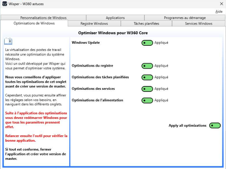Click Appliqué status next to Windows Update
Image resolution: width=226 pixels, height=169 pixels.
point(161,43)
